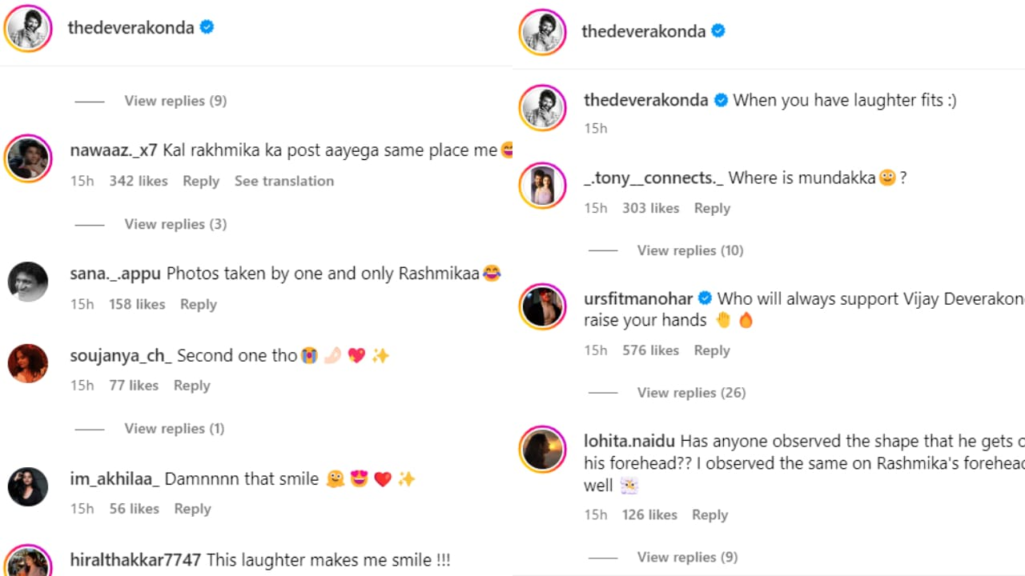Viewport: 1025px width, 576px height.
Task: Reply to lohita.naidu's comment
Action: (x=709, y=514)
